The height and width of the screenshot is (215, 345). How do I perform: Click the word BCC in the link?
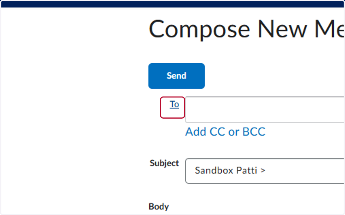254,132
